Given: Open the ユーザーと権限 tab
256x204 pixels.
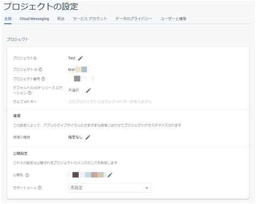Looking at the screenshot, I should (173, 19).
